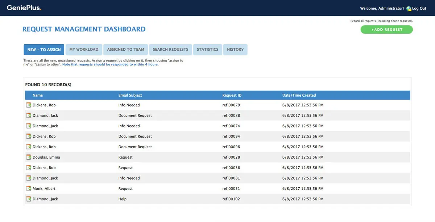Open record icon for Douglas, Emma row
Viewport: 435px width, 222px height.
tap(29, 158)
